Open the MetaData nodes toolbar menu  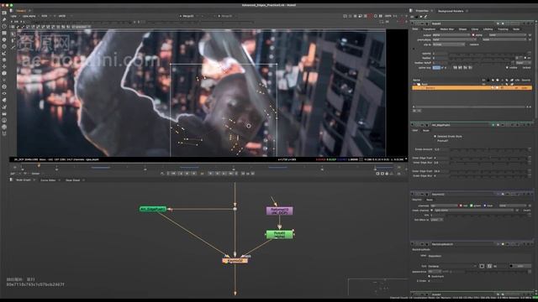(4, 100)
